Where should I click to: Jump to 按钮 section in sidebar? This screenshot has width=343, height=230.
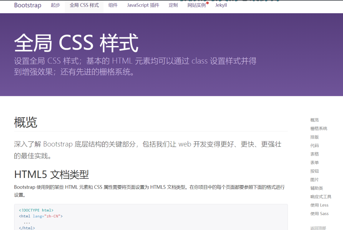(x=314, y=171)
